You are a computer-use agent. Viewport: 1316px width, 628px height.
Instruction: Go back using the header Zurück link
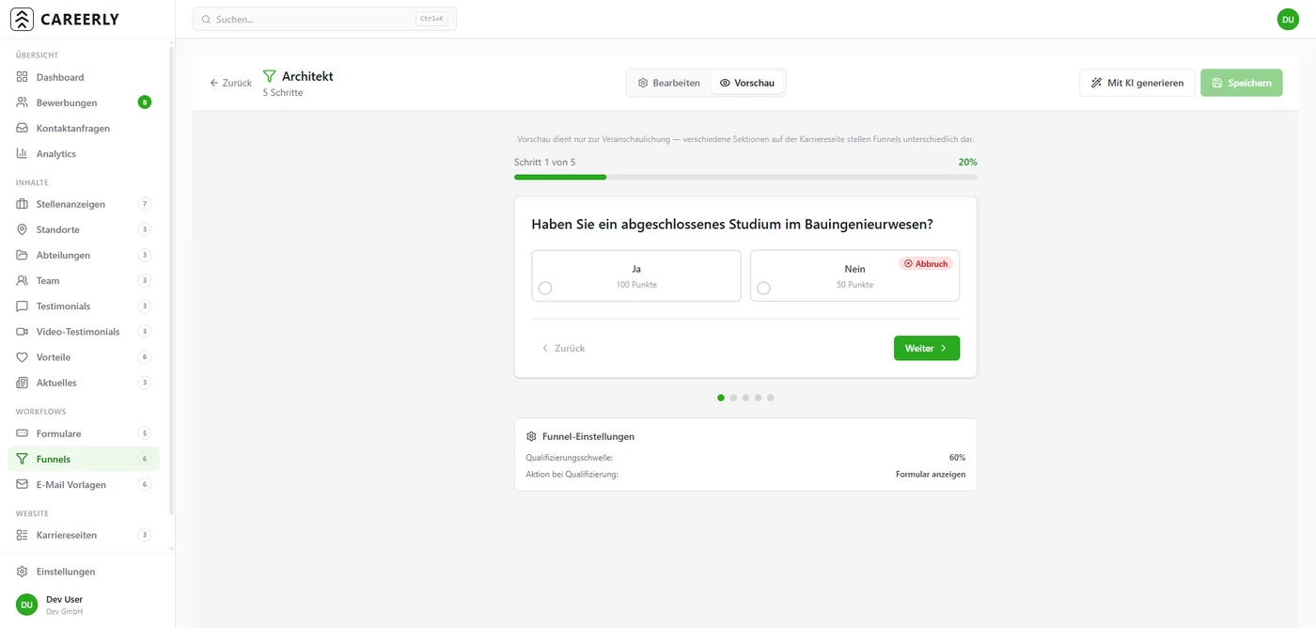pos(230,83)
